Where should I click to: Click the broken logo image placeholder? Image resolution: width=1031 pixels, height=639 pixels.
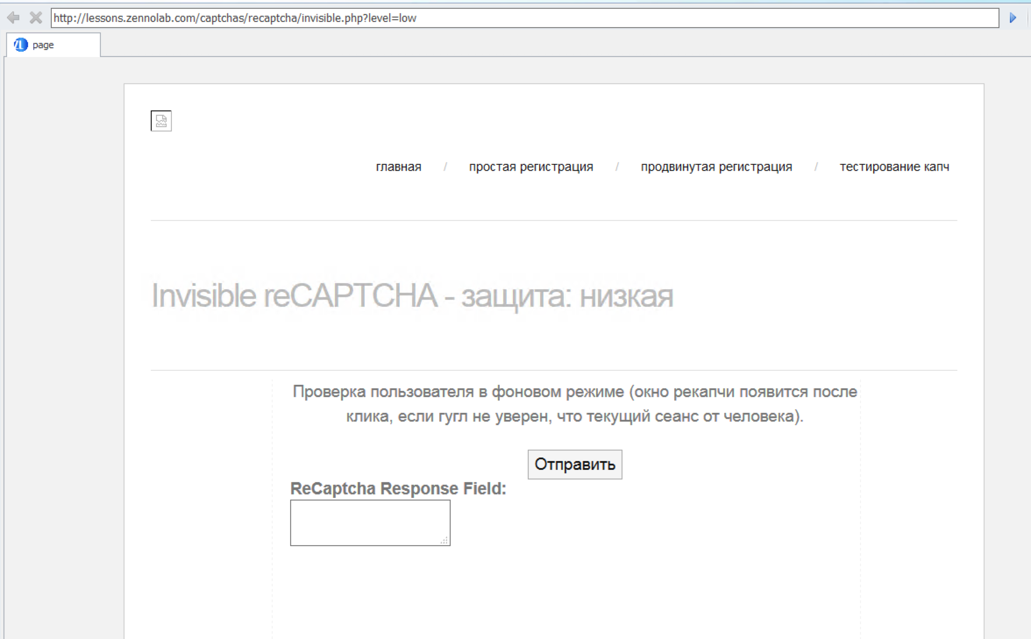161,121
